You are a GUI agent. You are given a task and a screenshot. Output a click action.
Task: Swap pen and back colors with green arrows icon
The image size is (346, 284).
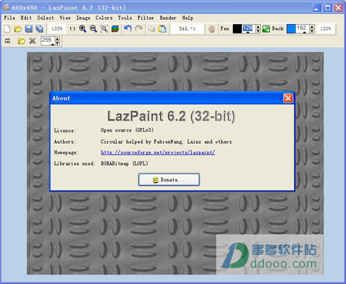click(266, 29)
